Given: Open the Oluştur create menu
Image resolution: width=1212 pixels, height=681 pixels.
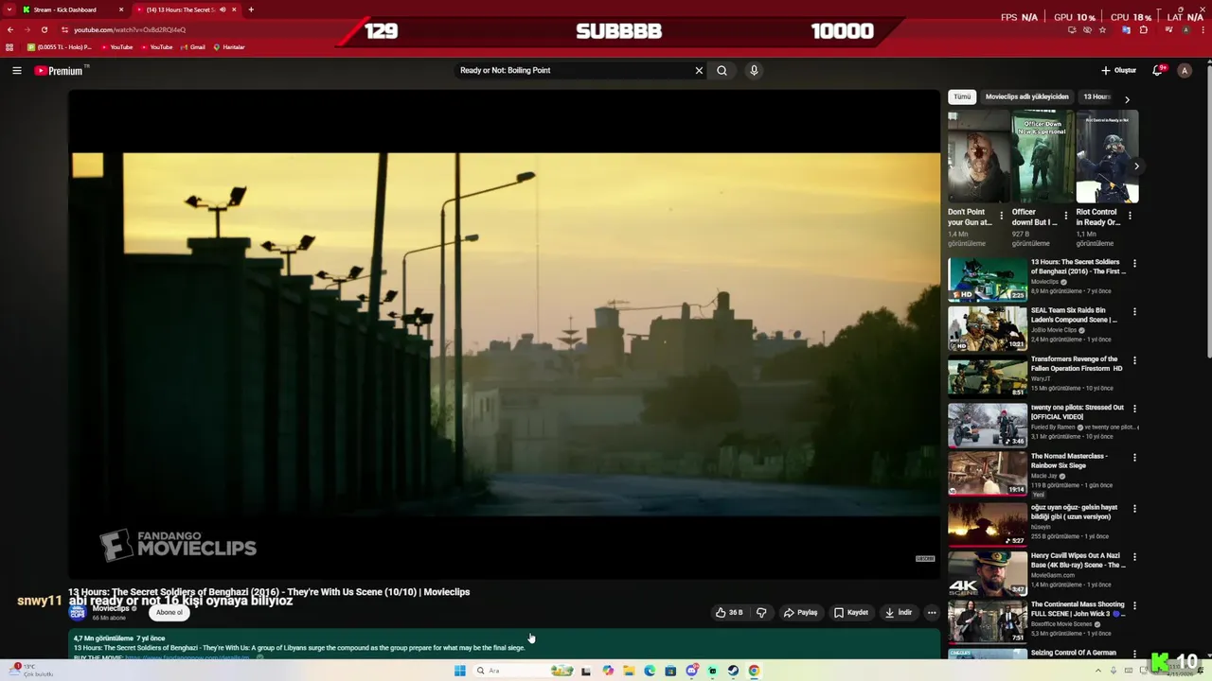Looking at the screenshot, I should click(x=1118, y=70).
